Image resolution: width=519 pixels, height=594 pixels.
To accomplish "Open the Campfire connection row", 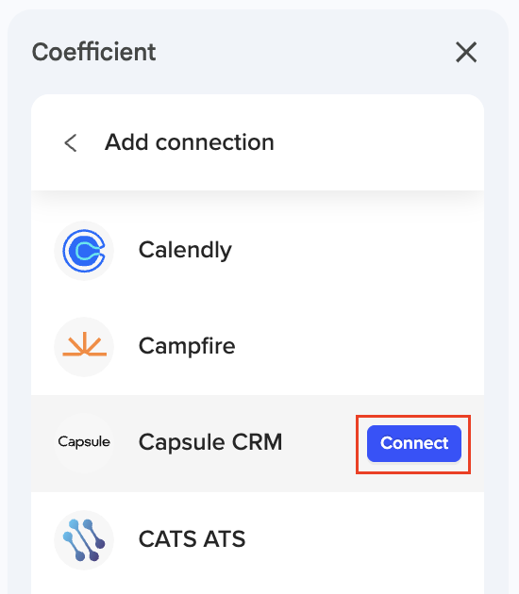I will 258,347.
